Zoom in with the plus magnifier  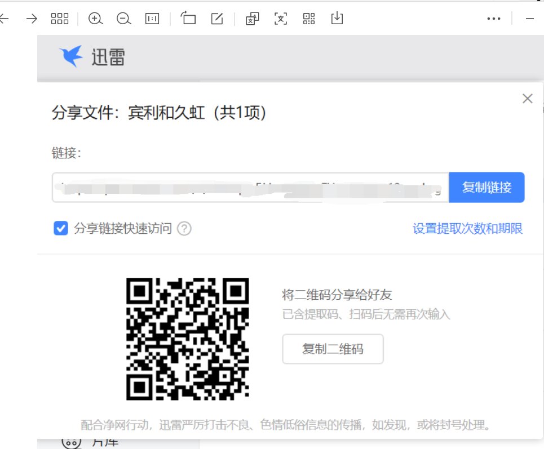(x=95, y=19)
